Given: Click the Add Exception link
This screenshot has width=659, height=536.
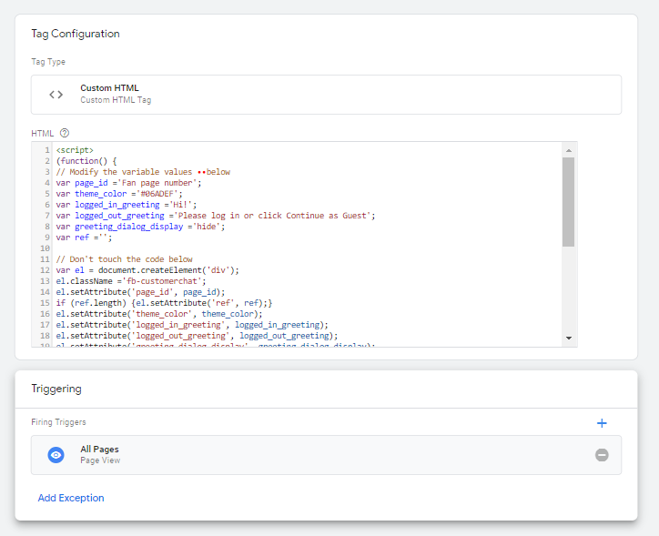Looking at the screenshot, I should [71, 498].
